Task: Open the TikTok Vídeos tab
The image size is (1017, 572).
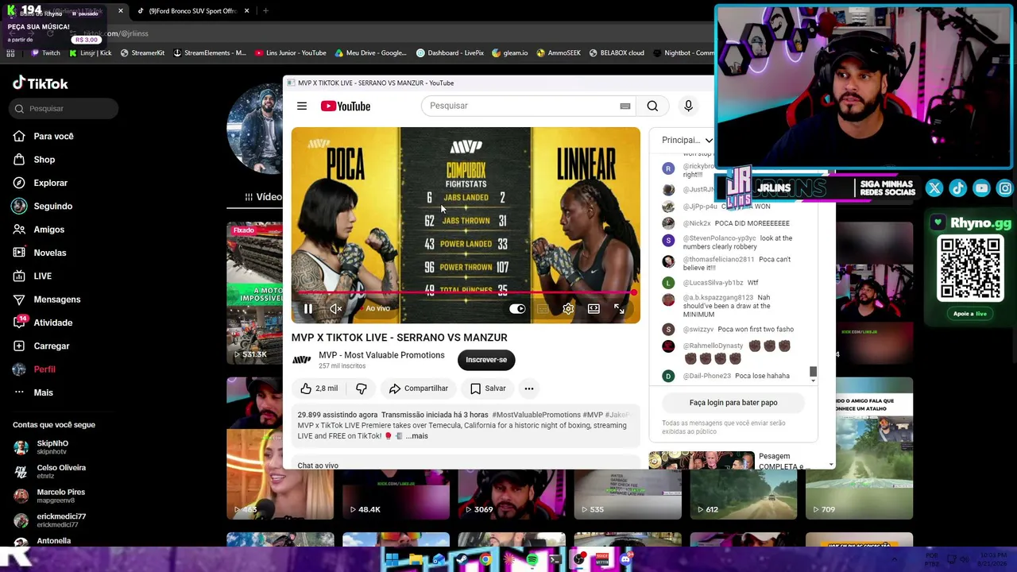Action: coord(263,197)
